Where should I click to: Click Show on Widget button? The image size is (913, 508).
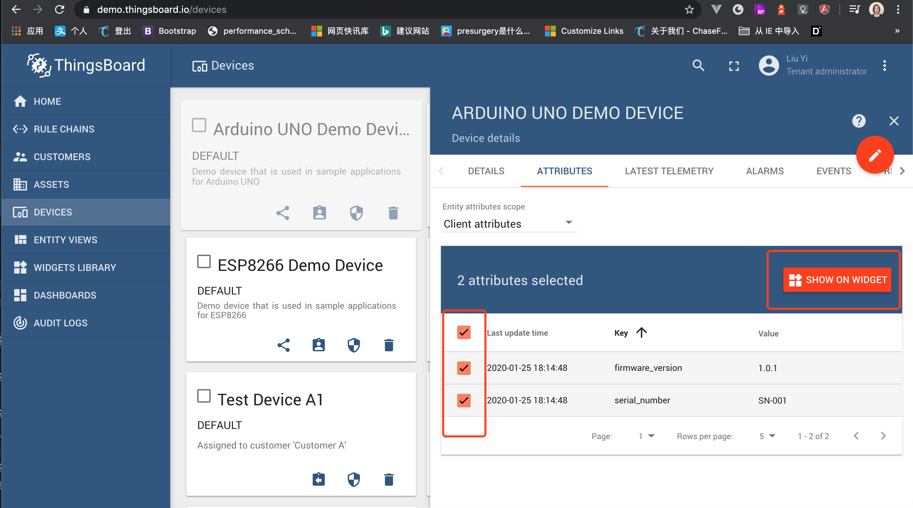(837, 280)
